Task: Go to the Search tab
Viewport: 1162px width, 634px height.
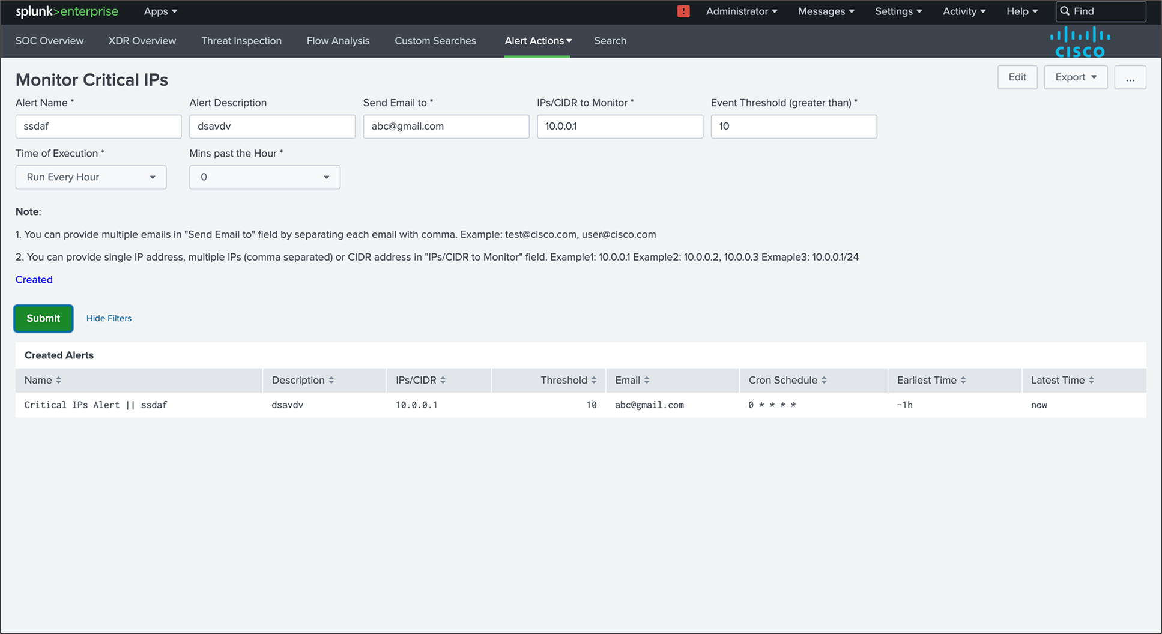Action: coord(610,41)
